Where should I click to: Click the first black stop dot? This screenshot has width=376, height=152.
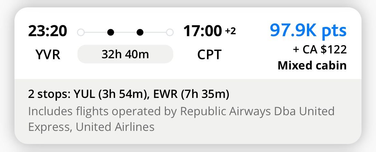[111, 32]
